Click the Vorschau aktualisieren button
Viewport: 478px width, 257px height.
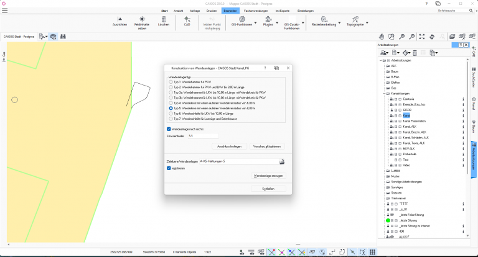267,147
